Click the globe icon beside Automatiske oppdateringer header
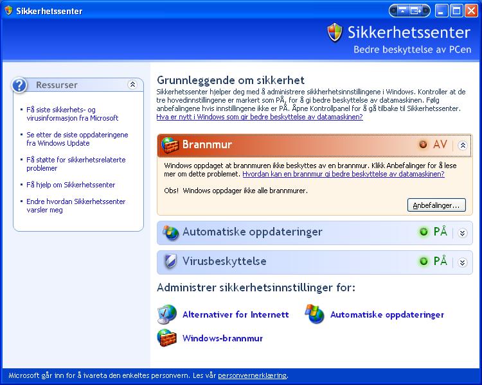482x385 pixels. point(170,232)
